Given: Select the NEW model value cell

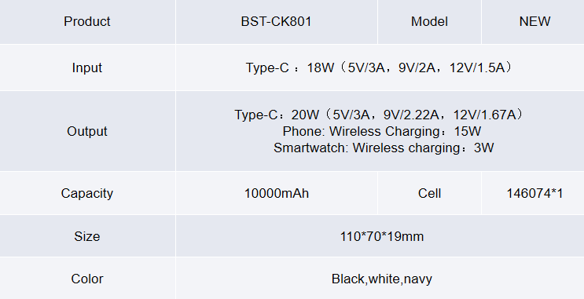Looking at the screenshot, I should [x=534, y=21].
